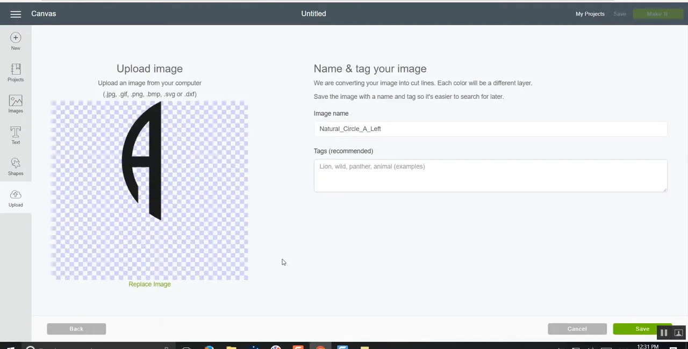Click the recording overlay screen icon
This screenshot has width=688, height=349.
click(x=678, y=333)
